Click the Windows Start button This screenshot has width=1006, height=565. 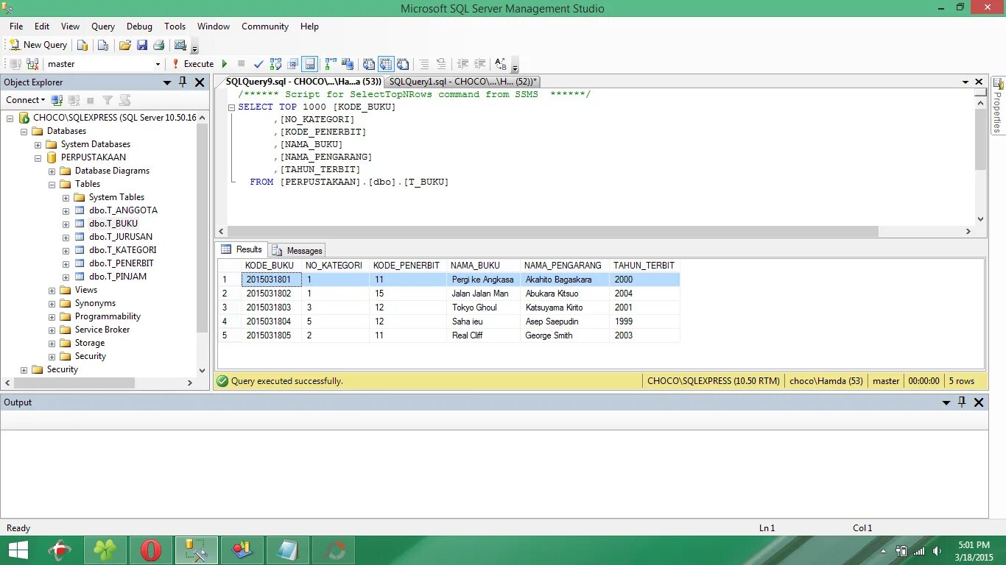click(18, 550)
